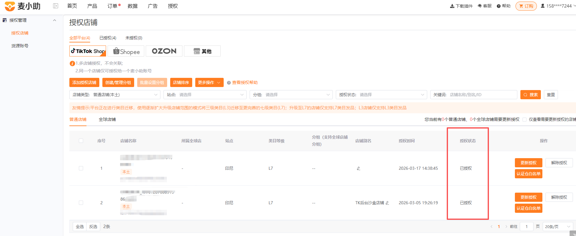Open the 20条/页 page size dropdown

tap(558, 227)
